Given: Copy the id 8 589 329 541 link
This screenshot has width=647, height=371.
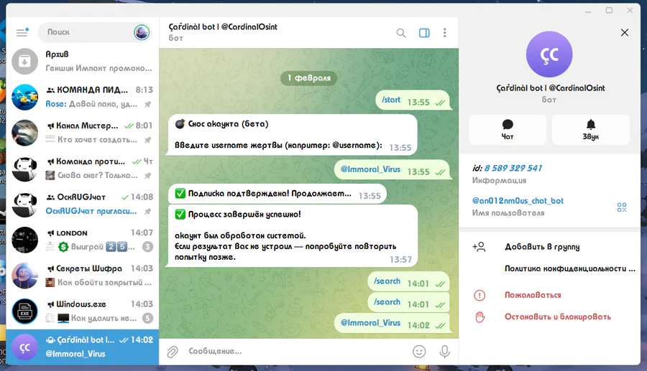Looking at the screenshot, I should [x=513, y=168].
